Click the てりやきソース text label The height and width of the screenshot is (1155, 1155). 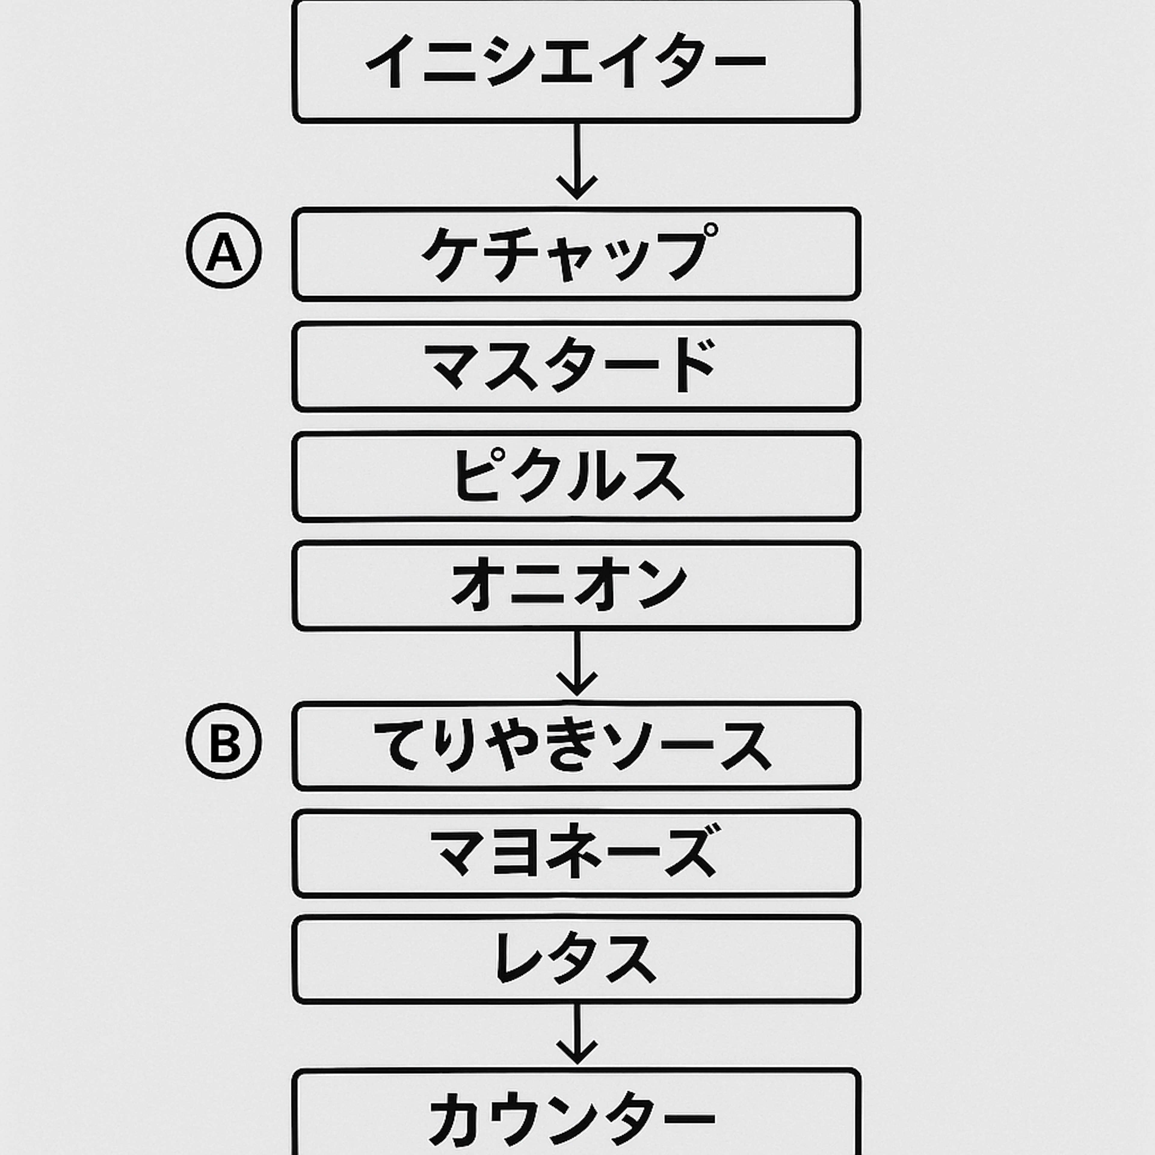pos(572,746)
